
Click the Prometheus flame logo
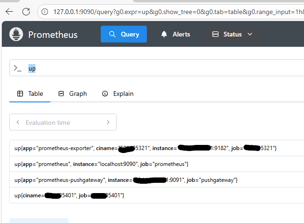(x=16, y=34)
